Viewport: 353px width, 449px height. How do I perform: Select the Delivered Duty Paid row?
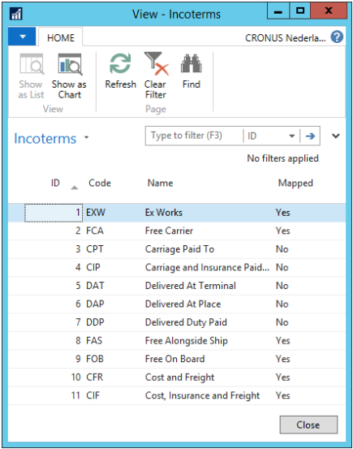click(x=177, y=322)
